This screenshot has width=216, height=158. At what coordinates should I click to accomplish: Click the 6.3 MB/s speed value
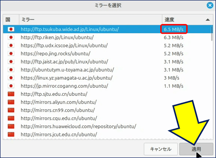(174, 37)
